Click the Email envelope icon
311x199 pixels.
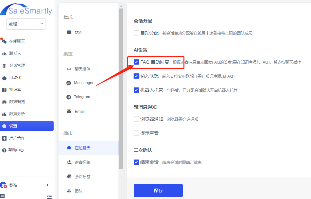pyautogui.click(x=69, y=111)
